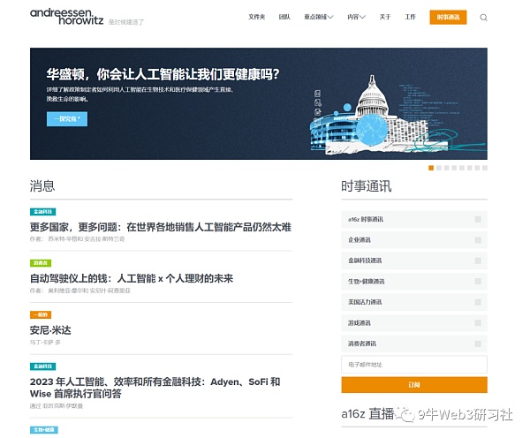Check the 消费者通讯 newsletter checkbox
Screen dimensions: 530x438
click(x=478, y=344)
